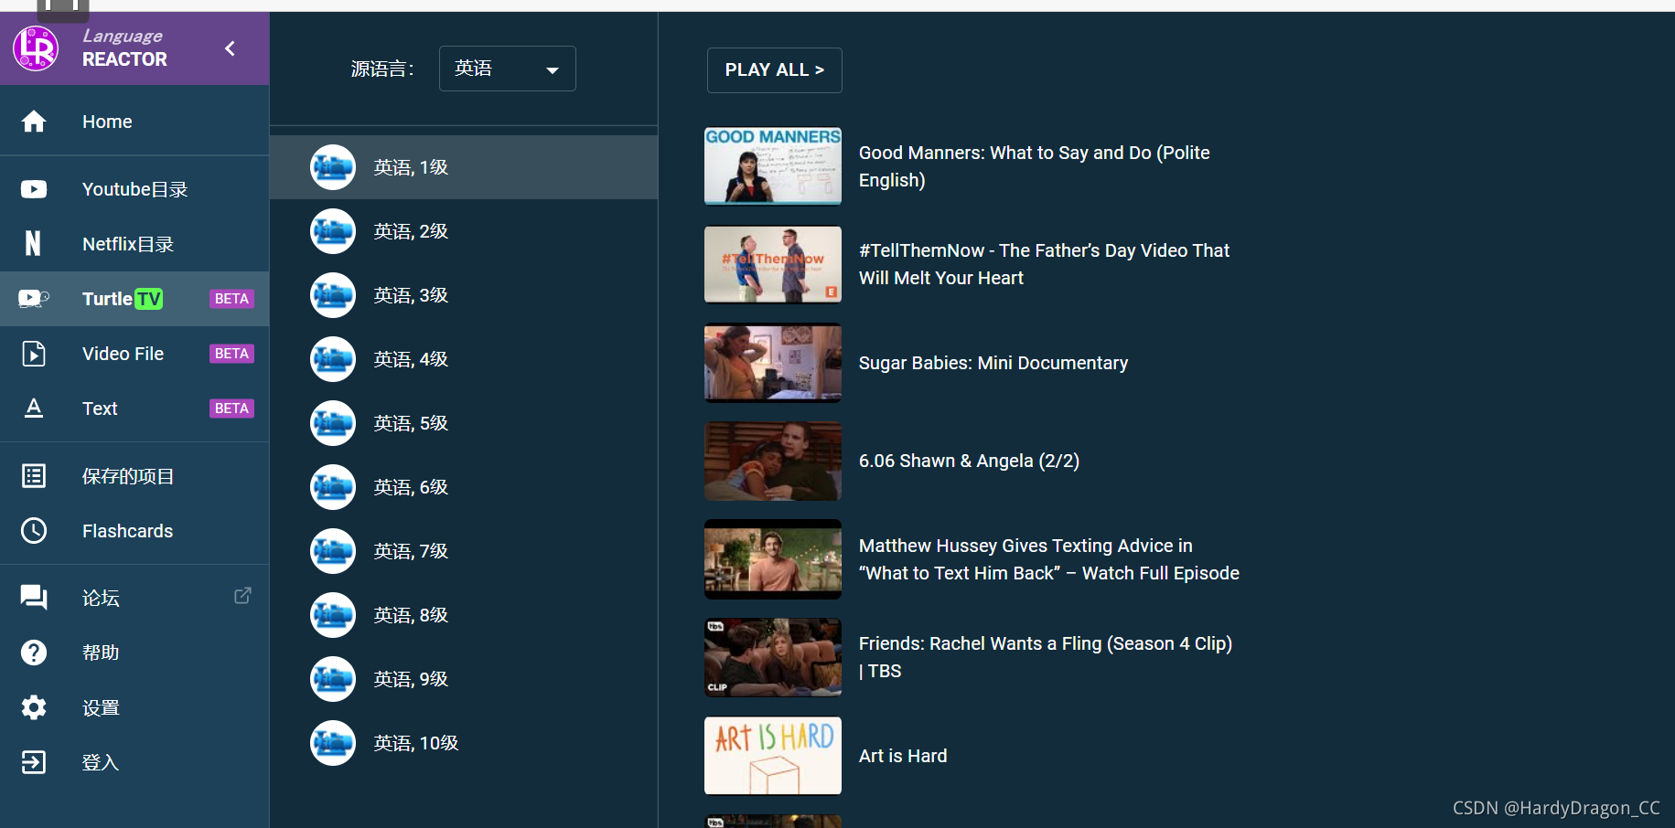The image size is (1675, 828).
Task: Click BETA badge next to Text
Action: [231, 409]
